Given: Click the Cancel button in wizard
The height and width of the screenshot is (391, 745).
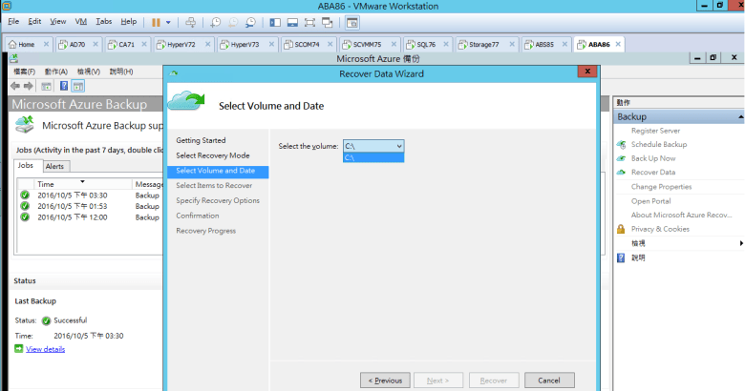Looking at the screenshot, I should click(x=549, y=380).
